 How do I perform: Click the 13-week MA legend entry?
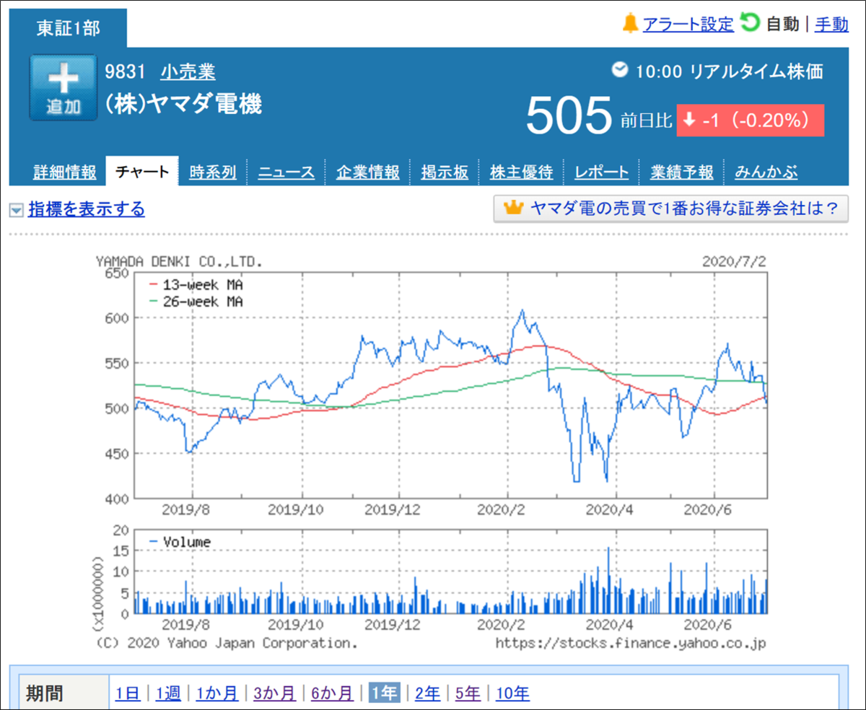[195, 284]
